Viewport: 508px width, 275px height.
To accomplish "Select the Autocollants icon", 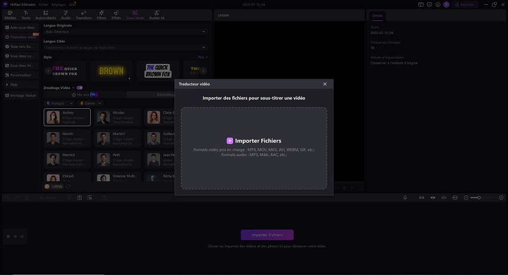I will [x=45, y=15].
